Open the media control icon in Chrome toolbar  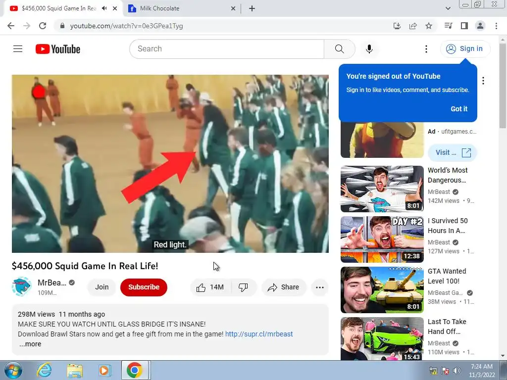[x=448, y=26]
